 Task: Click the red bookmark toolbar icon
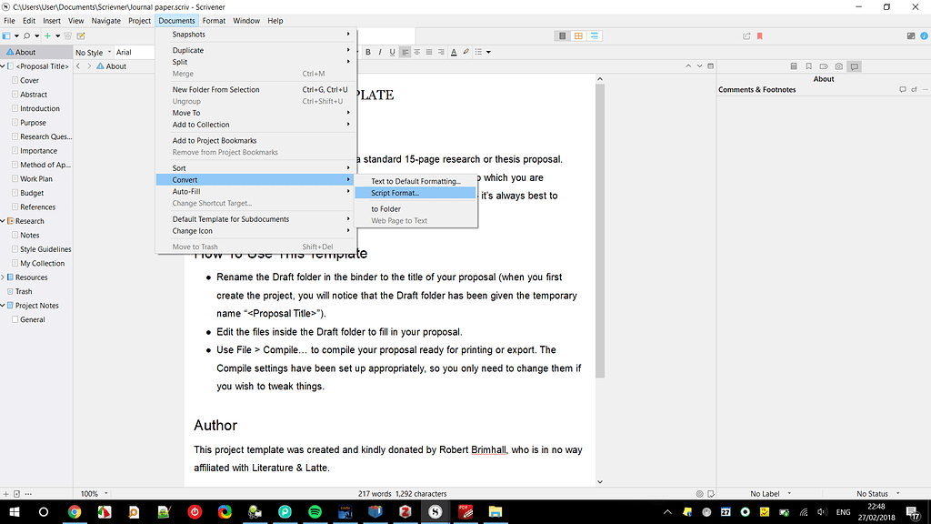759,36
